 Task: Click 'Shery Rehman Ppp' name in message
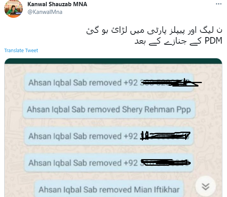[156, 110]
